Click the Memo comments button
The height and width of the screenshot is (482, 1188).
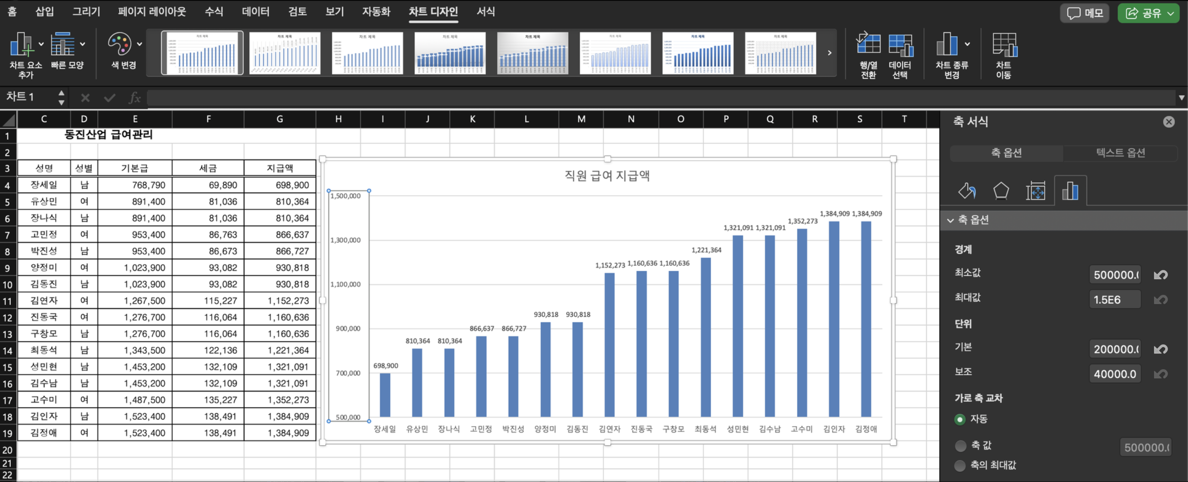click(x=1084, y=13)
